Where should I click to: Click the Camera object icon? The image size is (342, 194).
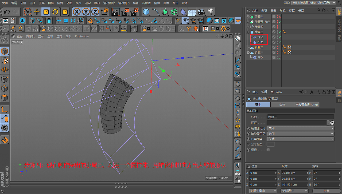click(201, 12)
